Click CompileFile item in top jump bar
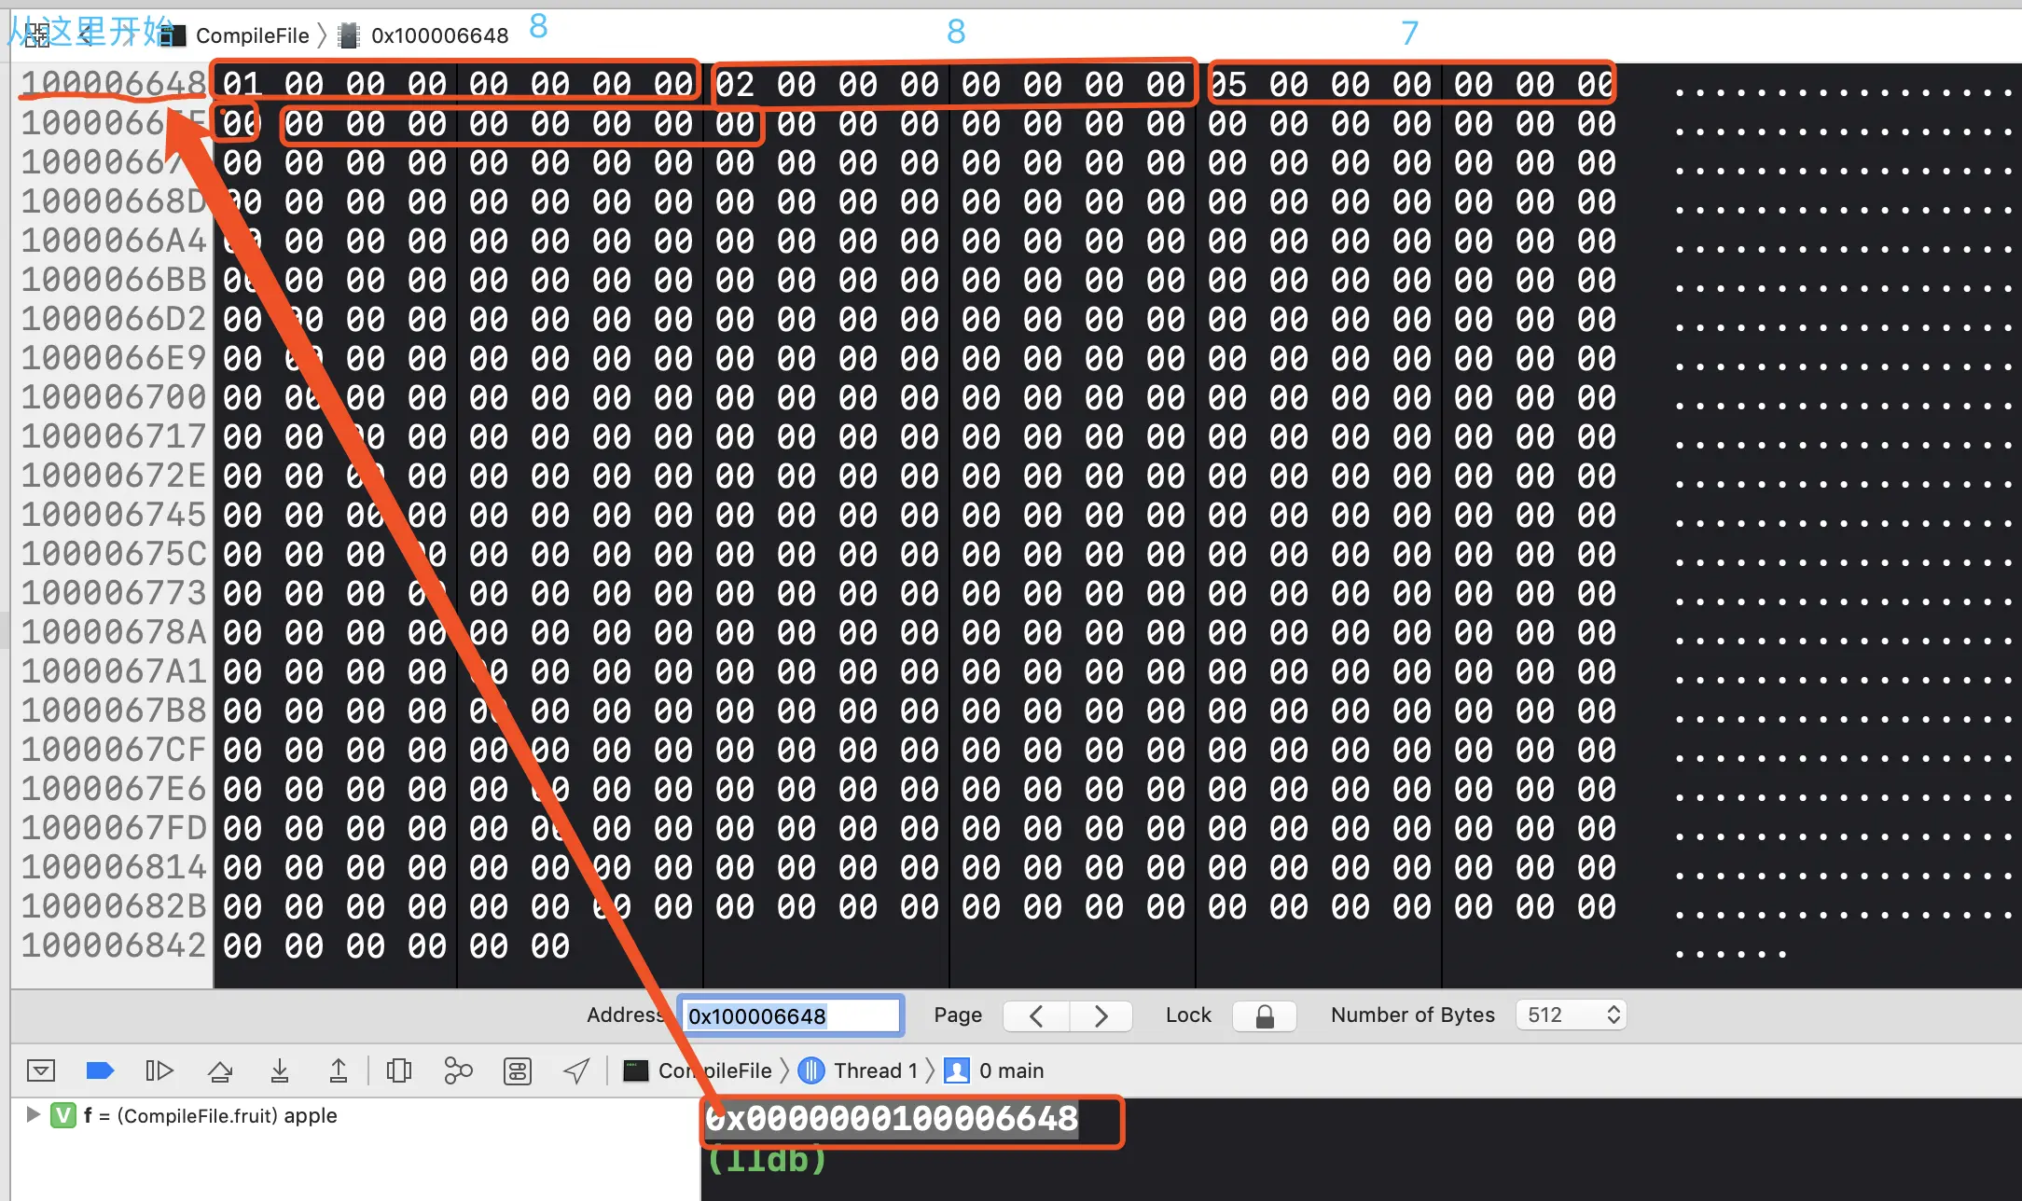Screen dimensions: 2022x1201 click(x=252, y=35)
